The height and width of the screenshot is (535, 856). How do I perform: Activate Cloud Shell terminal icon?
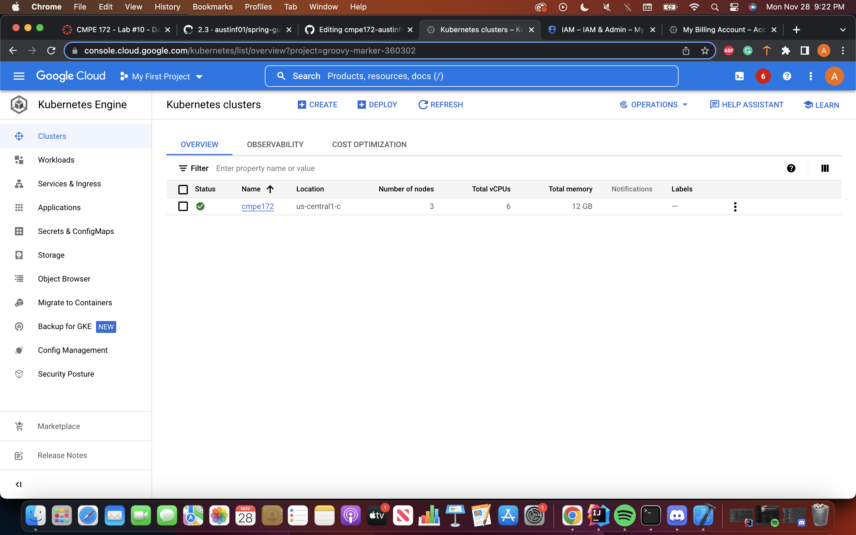pos(739,76)
